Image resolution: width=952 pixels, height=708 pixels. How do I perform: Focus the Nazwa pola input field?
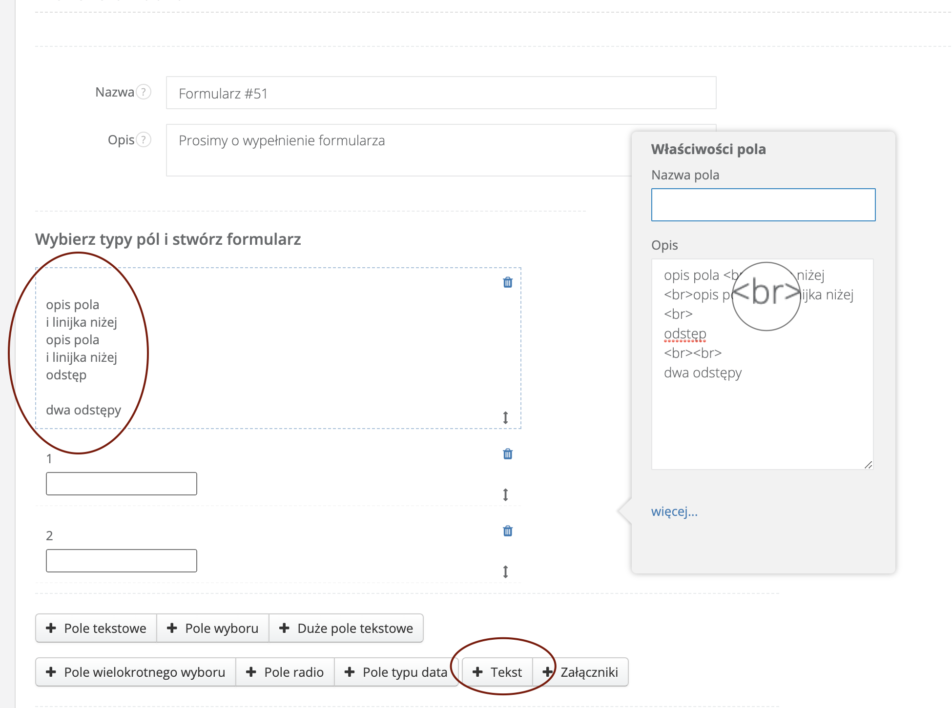763,205
